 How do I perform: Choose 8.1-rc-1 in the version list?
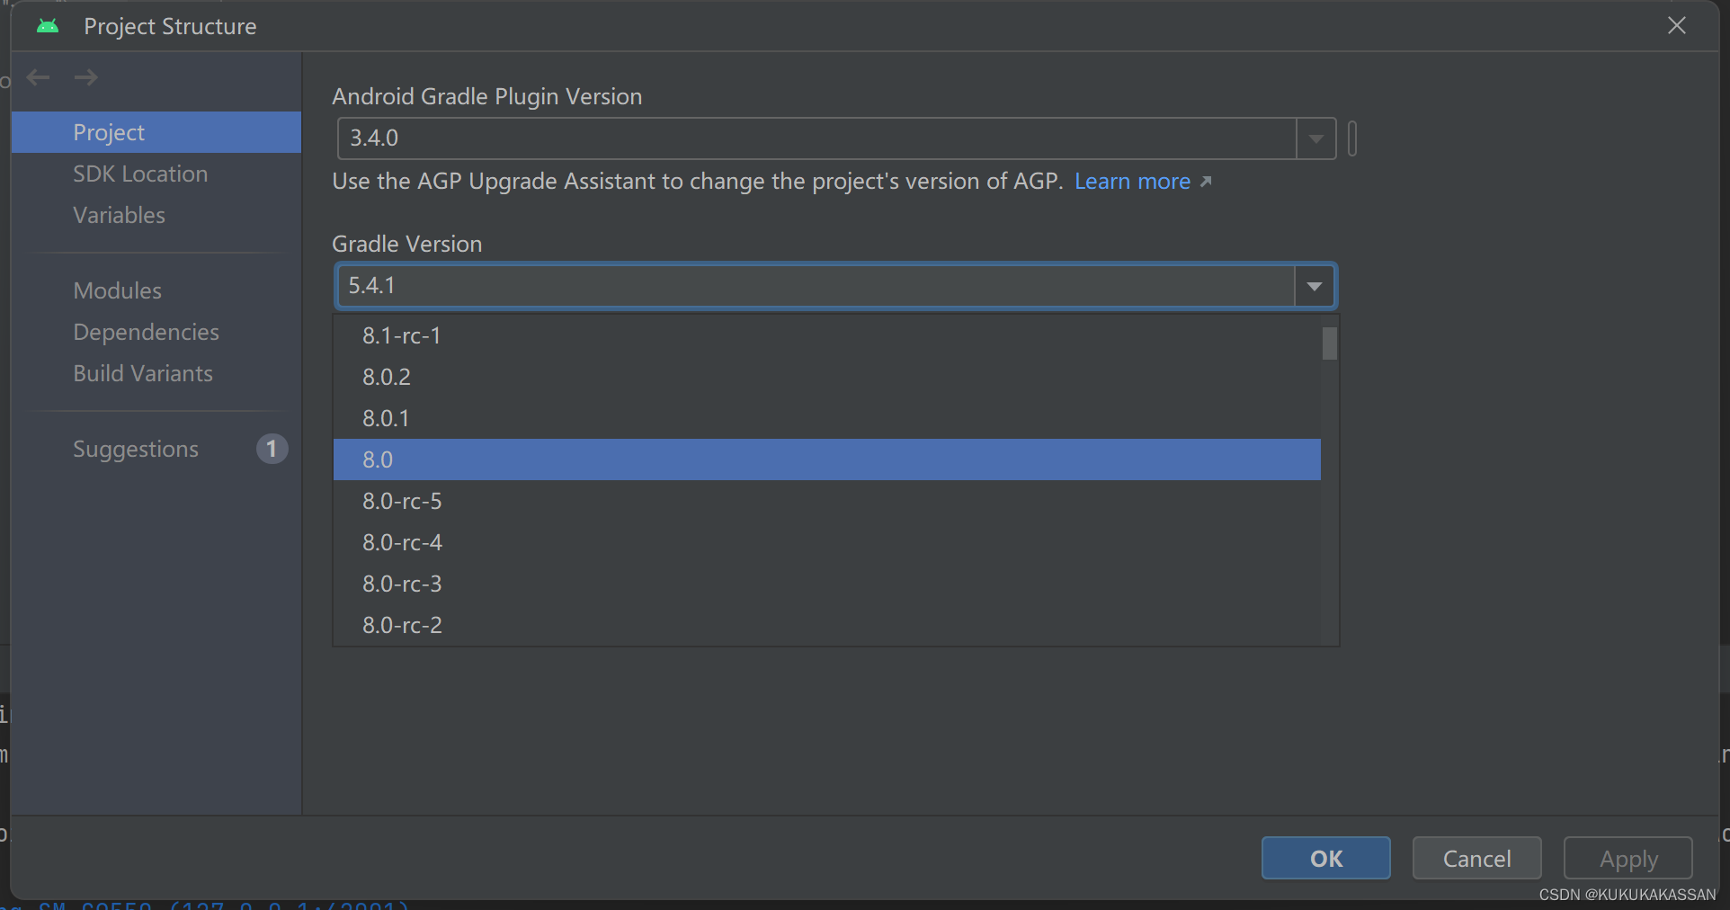pyautogui.click(x=401, y=335)
